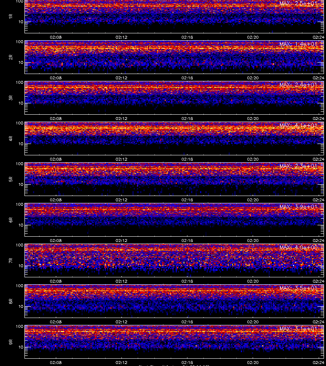
Task: Select the MAX: 4.0e+00 annotation in 7R
Action: point(298,247)
